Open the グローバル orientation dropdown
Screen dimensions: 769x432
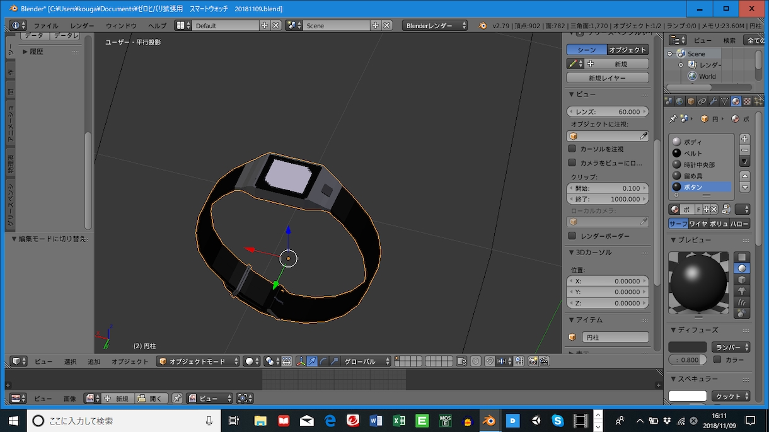click(x=366, y=361)
